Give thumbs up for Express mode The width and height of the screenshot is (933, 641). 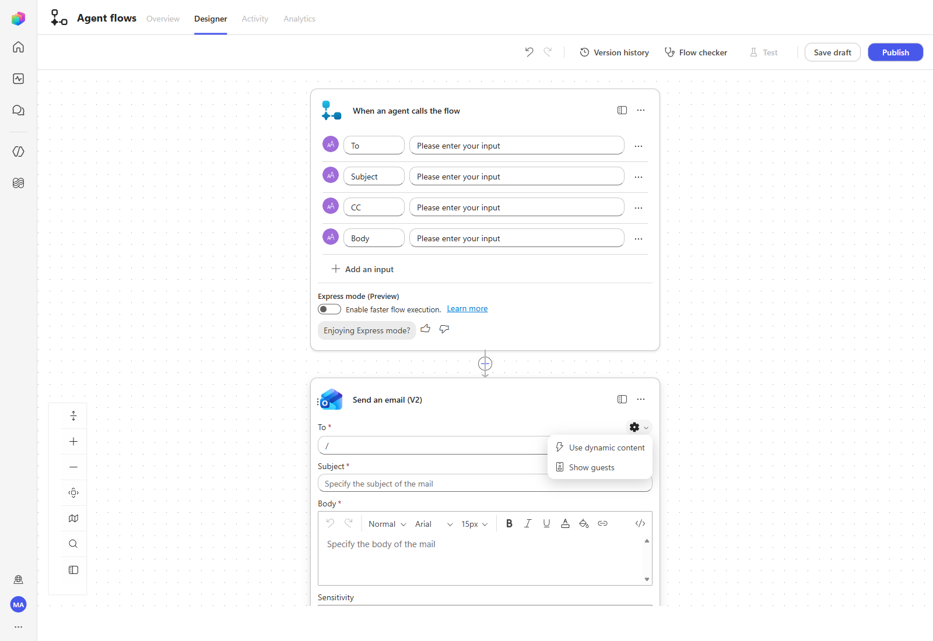pyautogui.click(x=426, y=329)
